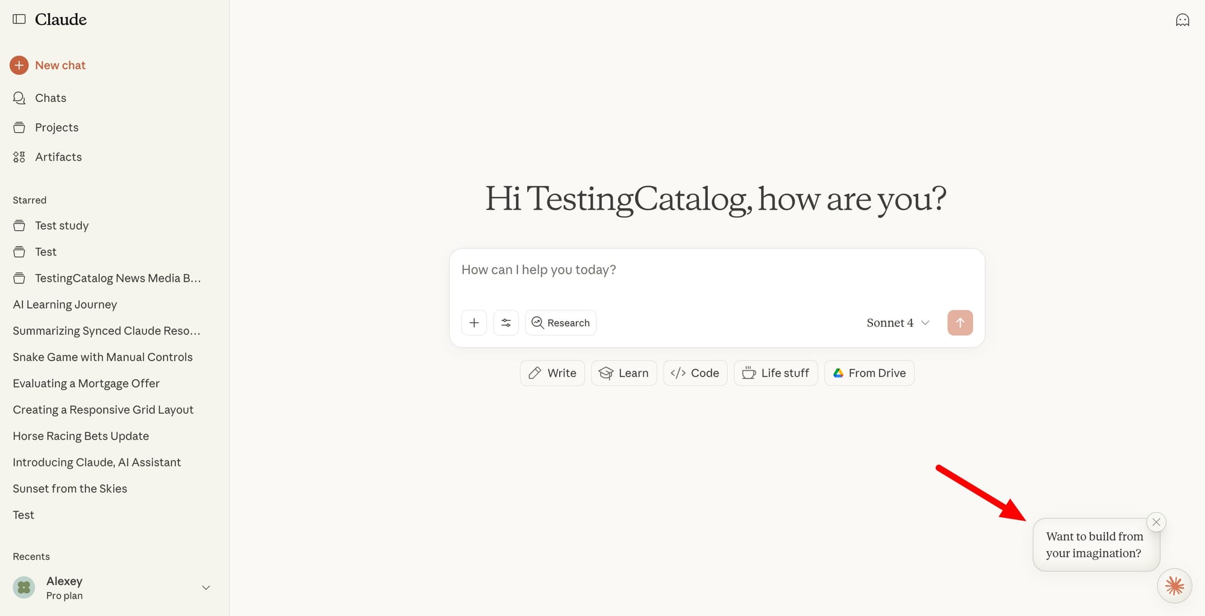Select the From Drive suggestion chip
Screen dimensions: 1205x616
coord(869,373)
